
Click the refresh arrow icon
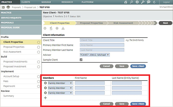coord(154,2)
